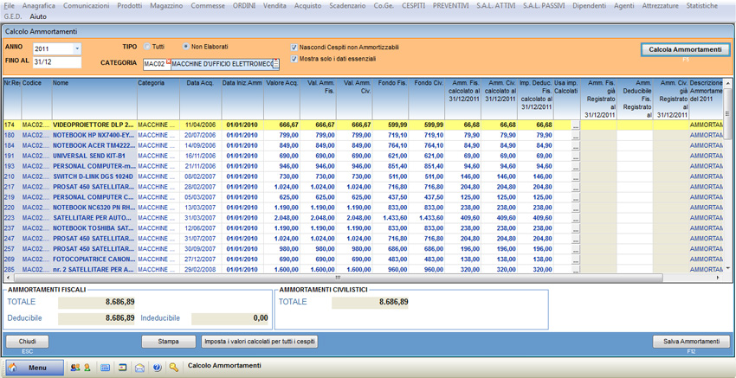
Task: Click the two-users icon in bottom toolbar
Action: point(75,368)
